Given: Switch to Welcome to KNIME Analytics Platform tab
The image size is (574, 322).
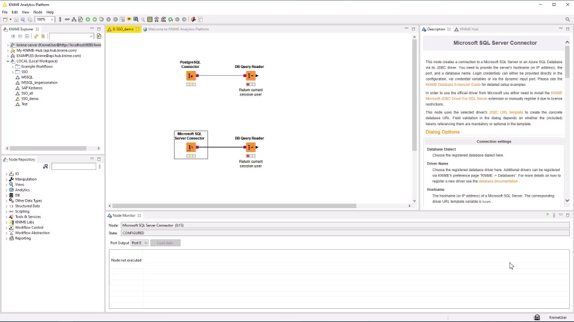Looking at the screenshot, I should click(x=176, y=29).
